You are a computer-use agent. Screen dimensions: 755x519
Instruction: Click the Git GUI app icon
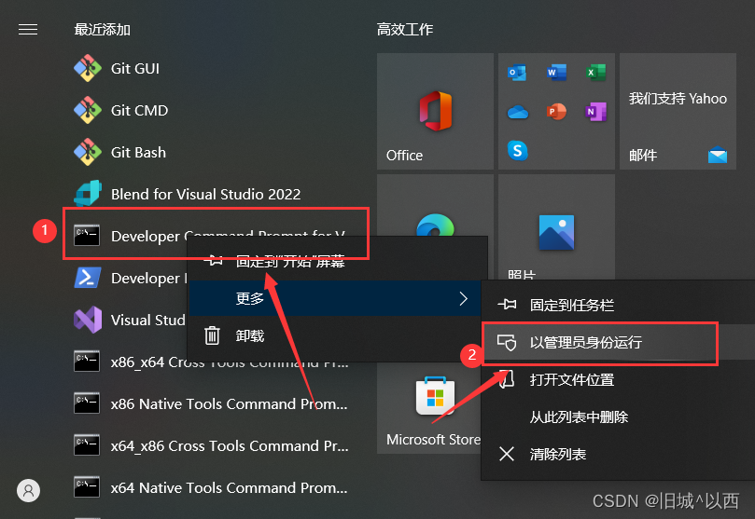[x=88, y=68]
